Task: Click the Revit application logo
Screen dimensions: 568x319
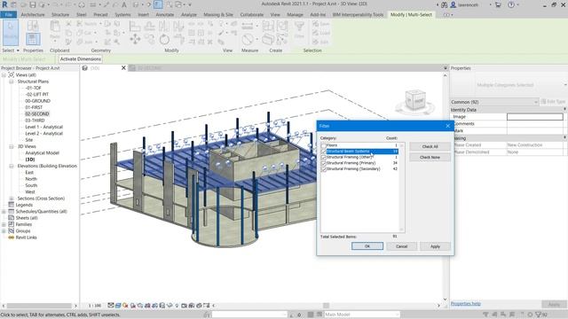Action: pos(4,4)
